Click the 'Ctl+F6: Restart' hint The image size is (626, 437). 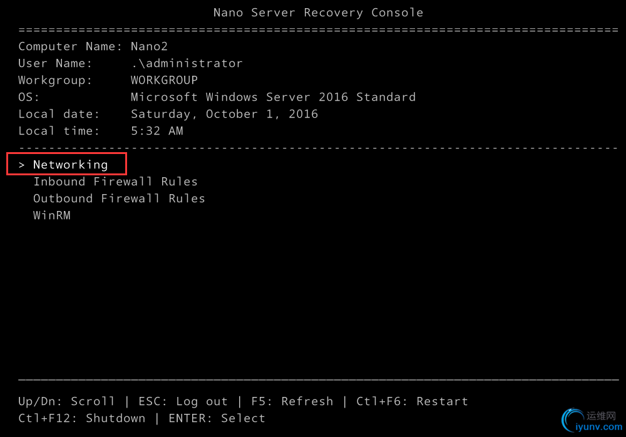coord(412,401)
